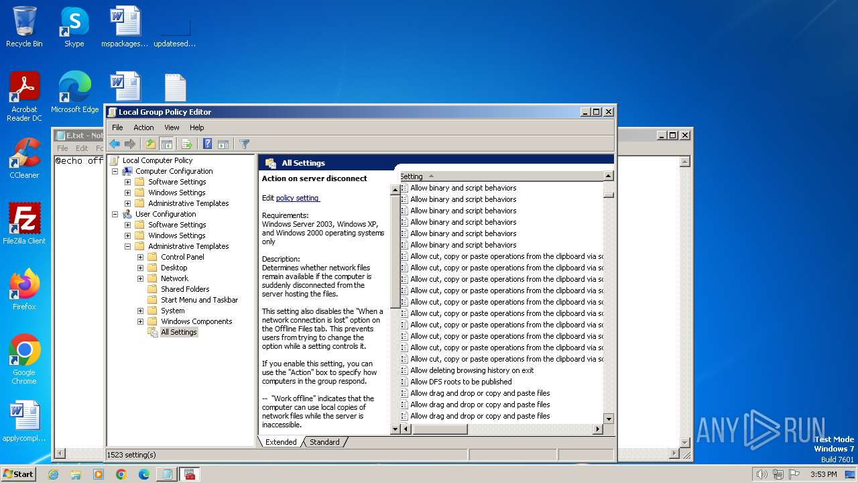This screenshot has width=858, height=483.
Task: Click the settings list horizontal scrollbar thumb
Action: pos(439,429)
